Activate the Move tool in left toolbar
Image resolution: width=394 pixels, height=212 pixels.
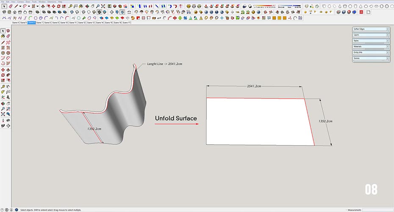tap(3, 70)
